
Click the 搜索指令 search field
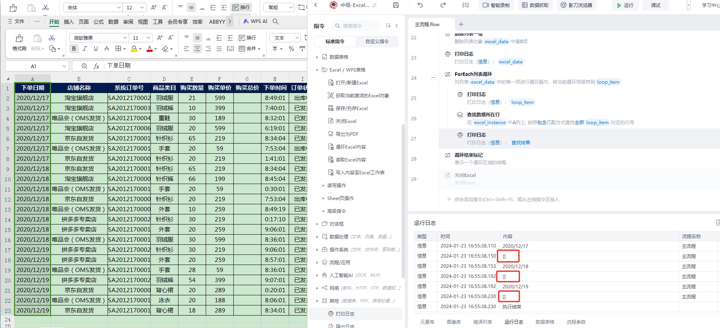click(x=358, y=26)
